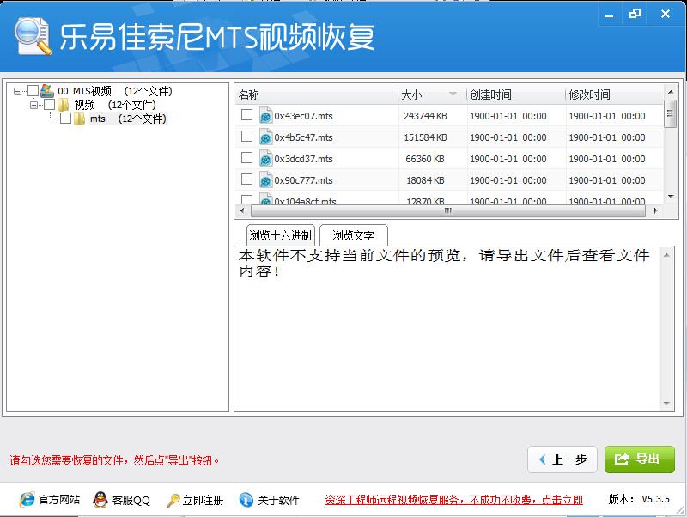Screen dimensions: 687x517
Task: Toggle the checkbox for the 视频 folder
Action: (50, 104)
